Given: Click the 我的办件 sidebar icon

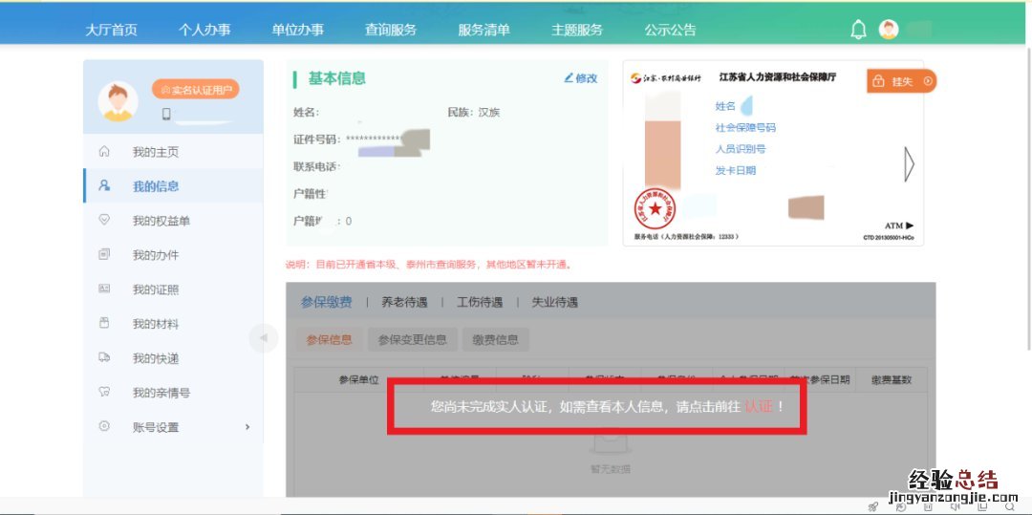Looking at the screenshot, I should click(105, 255).
